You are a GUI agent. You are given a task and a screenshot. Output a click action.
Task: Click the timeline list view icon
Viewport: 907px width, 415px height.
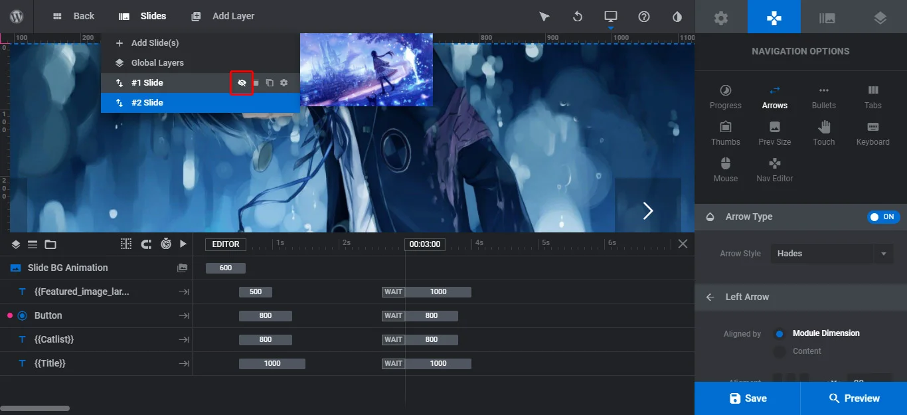click(x=33, y=244)
